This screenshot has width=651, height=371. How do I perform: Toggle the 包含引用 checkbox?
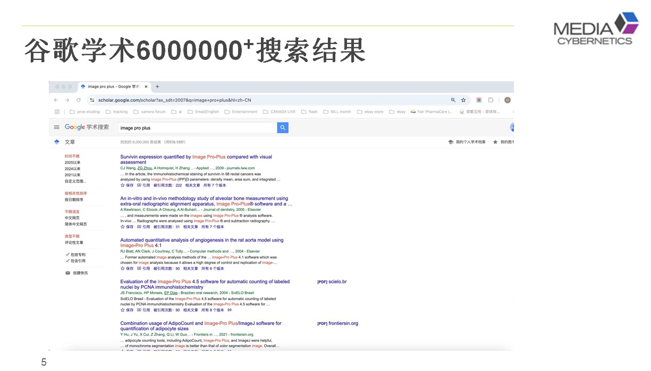[x=67, y=261]
